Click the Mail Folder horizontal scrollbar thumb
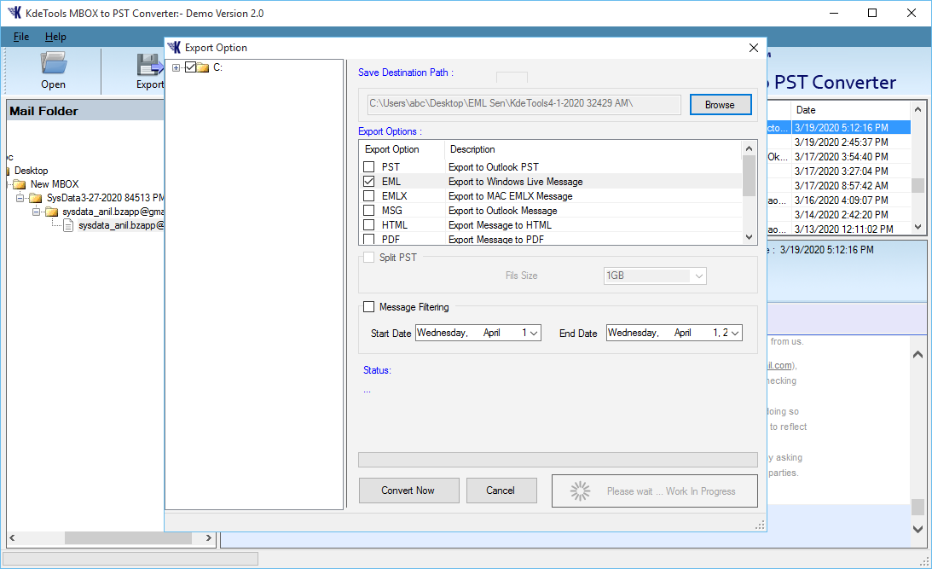 [128, 538]
